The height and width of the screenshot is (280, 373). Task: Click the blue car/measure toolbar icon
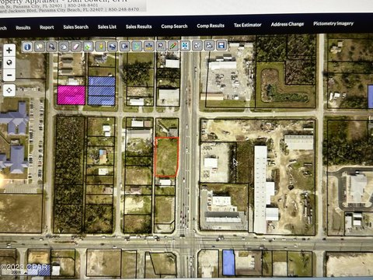(x=113, y=47)
